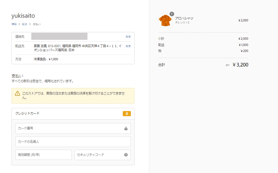Viewport: 278px width, 173px height.
Task: Click the quantity badge on the product image
Action: [171, 14]
